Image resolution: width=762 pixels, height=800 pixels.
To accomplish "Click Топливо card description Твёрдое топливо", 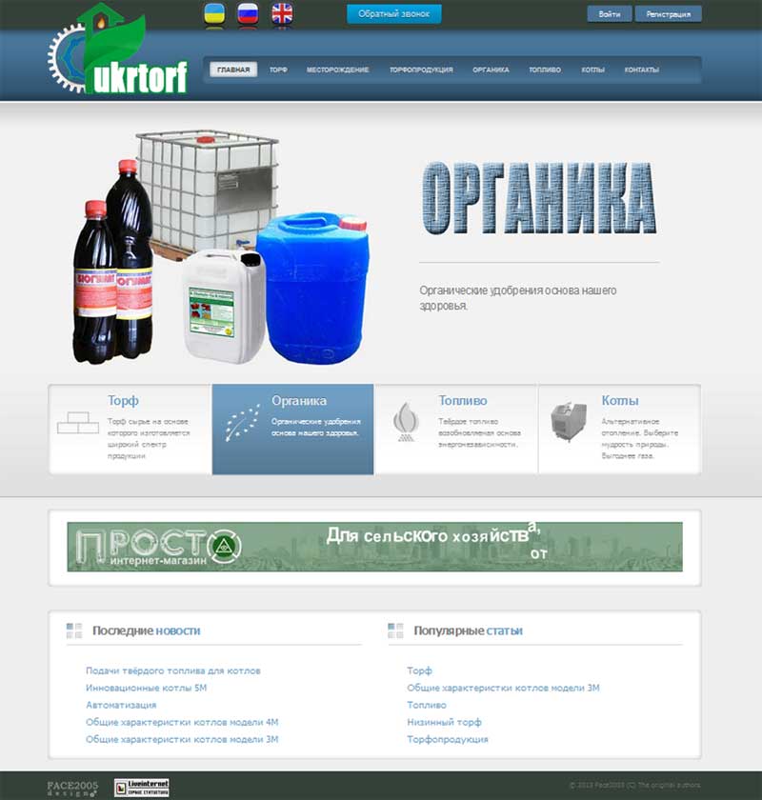I will click(x=479, y=433).
